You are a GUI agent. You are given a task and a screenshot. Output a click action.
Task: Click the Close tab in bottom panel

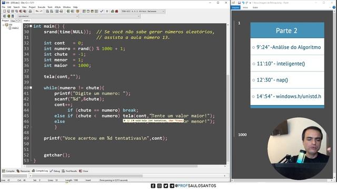point(84,171)
